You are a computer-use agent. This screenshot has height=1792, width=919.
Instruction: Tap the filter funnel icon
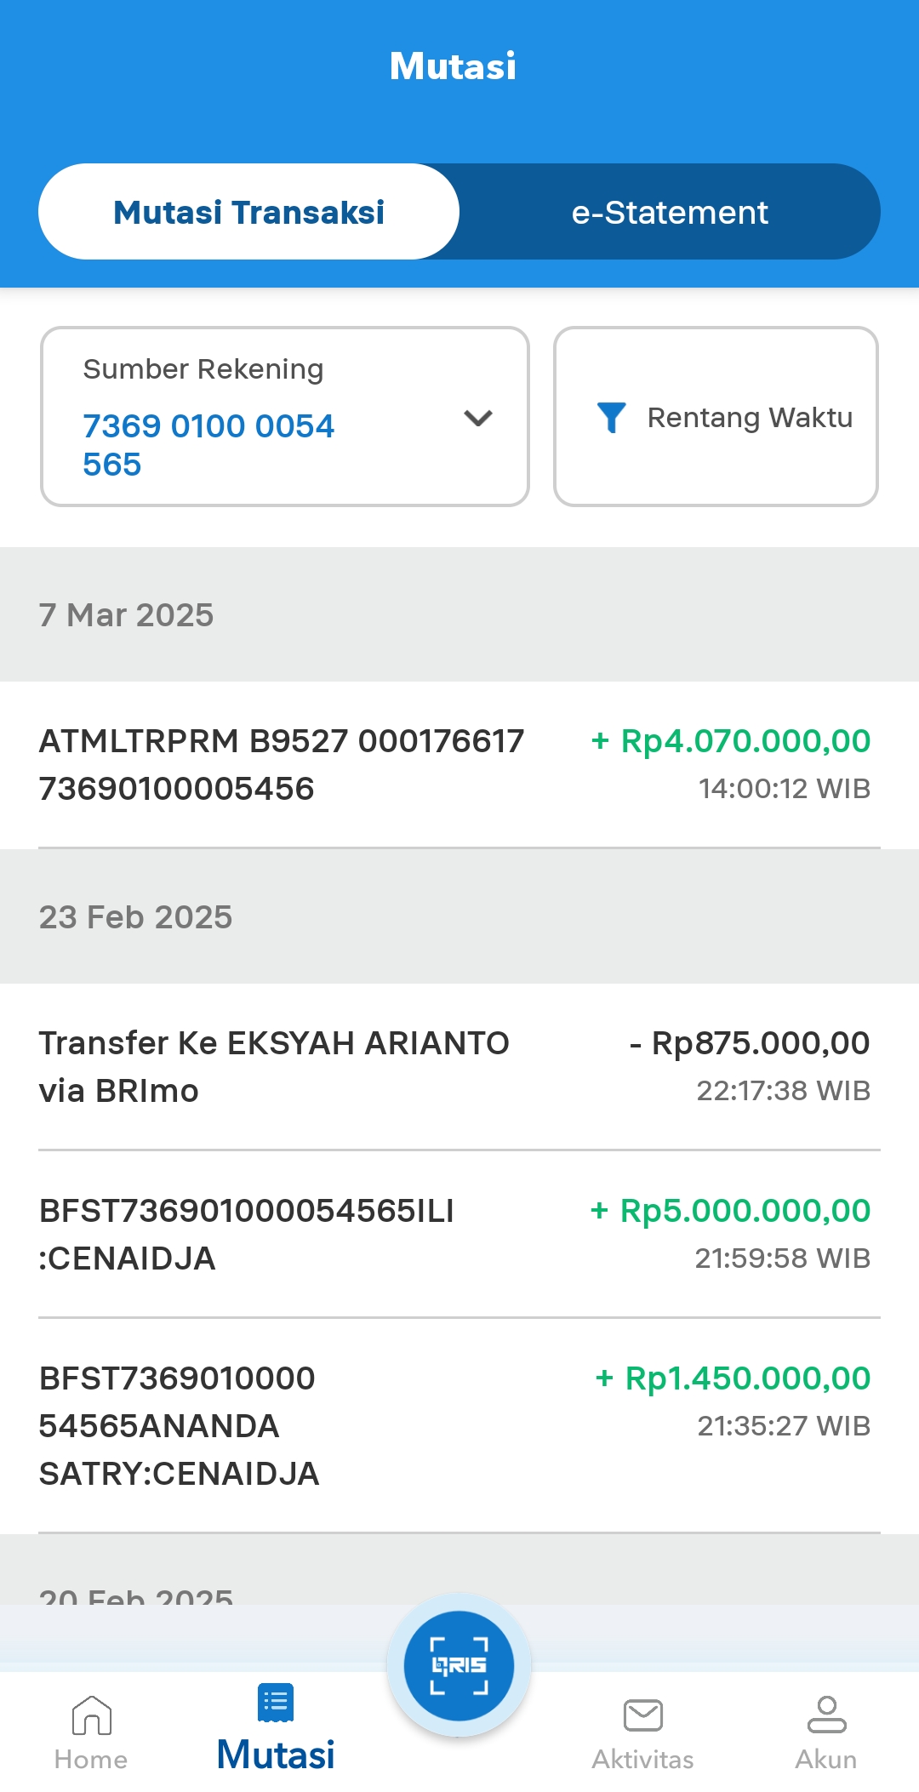611,417
